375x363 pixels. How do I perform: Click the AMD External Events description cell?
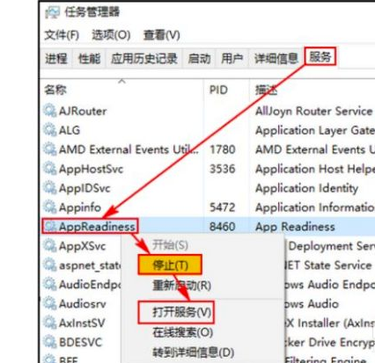coord(315,149)
